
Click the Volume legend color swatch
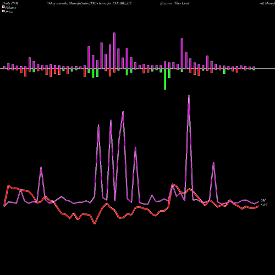3,7
